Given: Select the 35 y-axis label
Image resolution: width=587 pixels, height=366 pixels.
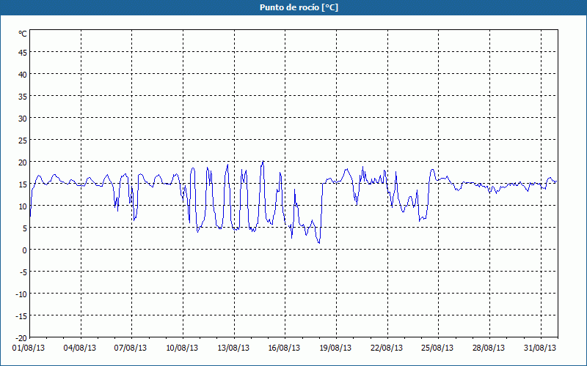Looking at the screenshot, I should pyautogui.click(x=23, y=97).
